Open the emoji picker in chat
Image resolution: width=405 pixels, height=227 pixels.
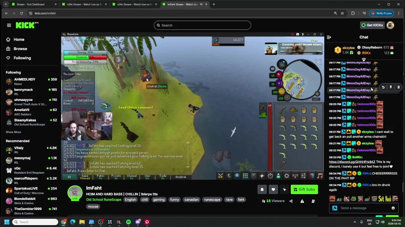[x=393, y=208]
